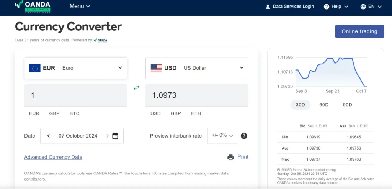The image size is (392, 189).
Task: Select BTC quick currency under source amount
Action: pos(75,113)
